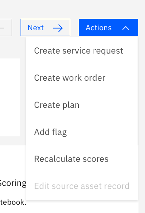
Task: Click the partially visible Previous button
Action: point(6,27)
